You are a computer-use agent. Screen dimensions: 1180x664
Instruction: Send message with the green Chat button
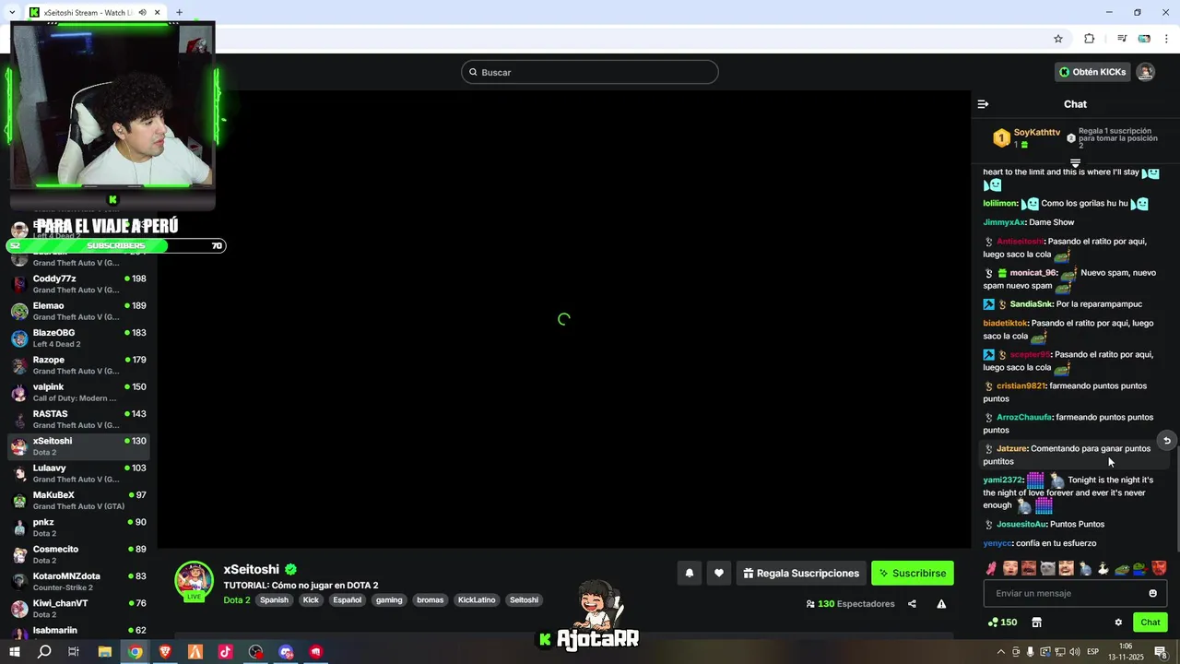point(1150,622)
